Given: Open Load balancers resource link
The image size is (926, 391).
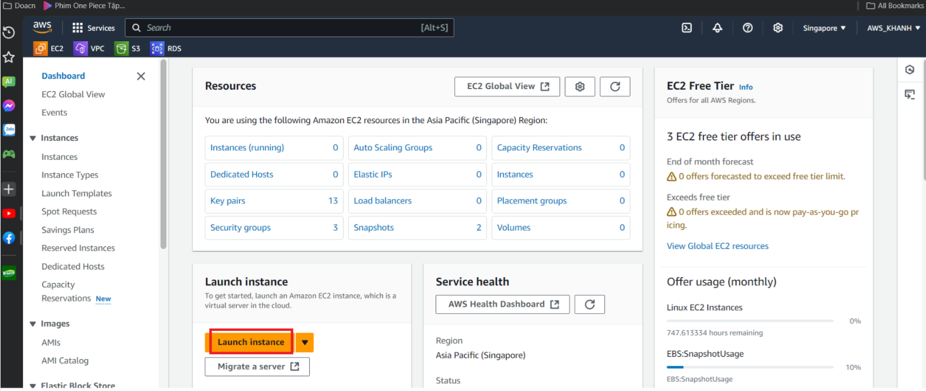Looking at the screenshot, I should click(x=382, y=201).
